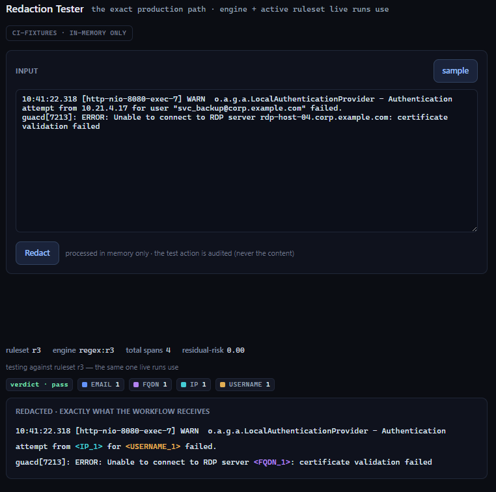Click the orange USERNAME color swatch
Image resolution: width=496 pixels, height=492 pixels.
point(223,385)
